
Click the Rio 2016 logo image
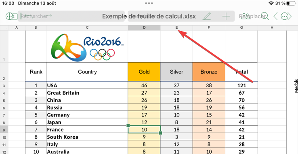pyautogui.click(x=86, y=46)
